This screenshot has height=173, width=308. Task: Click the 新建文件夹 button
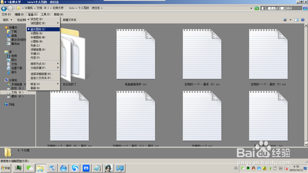70,20
